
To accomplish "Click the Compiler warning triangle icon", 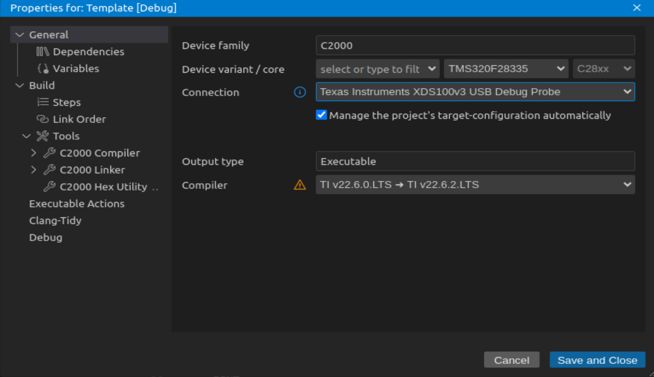I will coord(300,185).
